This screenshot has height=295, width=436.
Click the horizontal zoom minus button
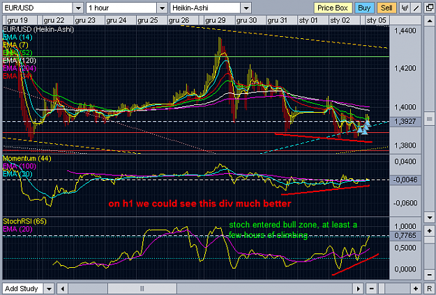[x=372, y=288]
